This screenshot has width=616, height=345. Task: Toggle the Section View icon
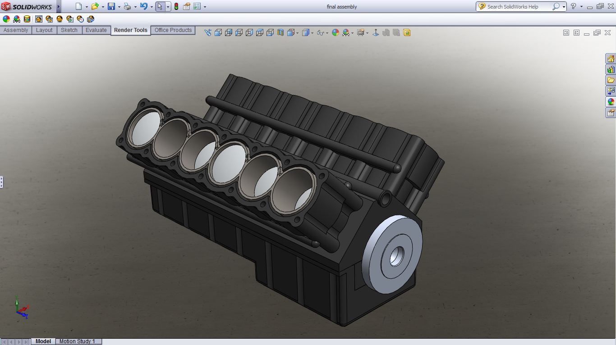pyautogui.click(x=280, y=32)
